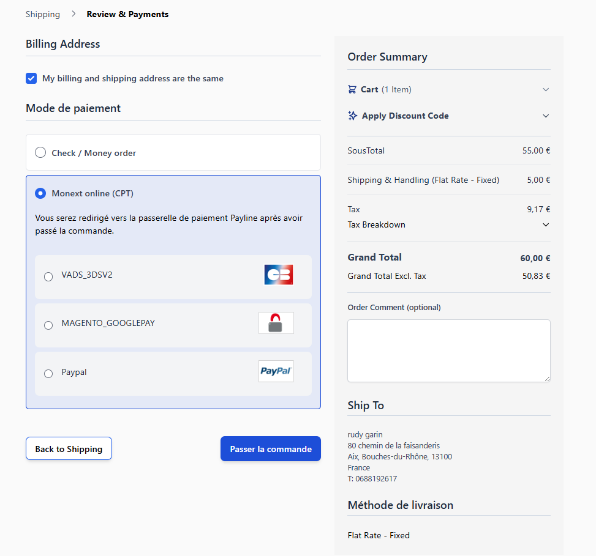Click the PayPal logo
The height and width of the screenshot is (556, 596).
[276, 371]
